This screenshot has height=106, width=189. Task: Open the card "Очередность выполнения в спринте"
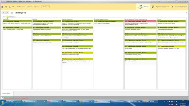(47, 36)
